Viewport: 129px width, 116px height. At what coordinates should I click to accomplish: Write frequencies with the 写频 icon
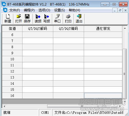[x=47, y=19]
